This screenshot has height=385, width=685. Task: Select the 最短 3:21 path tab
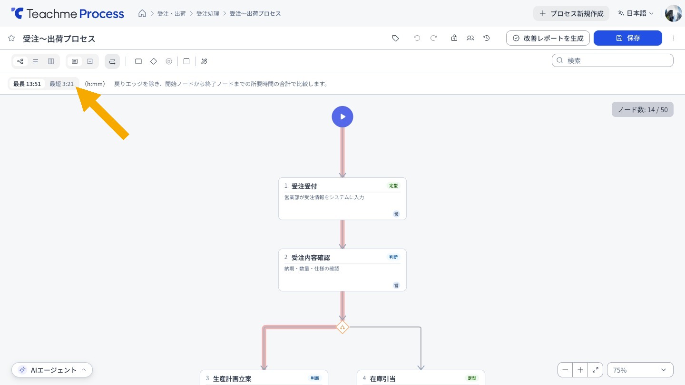(62, 84)
